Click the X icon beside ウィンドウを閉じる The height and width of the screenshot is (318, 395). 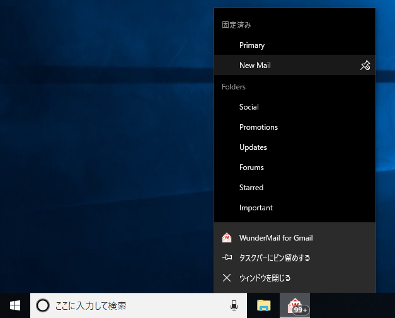coord(227,278)
